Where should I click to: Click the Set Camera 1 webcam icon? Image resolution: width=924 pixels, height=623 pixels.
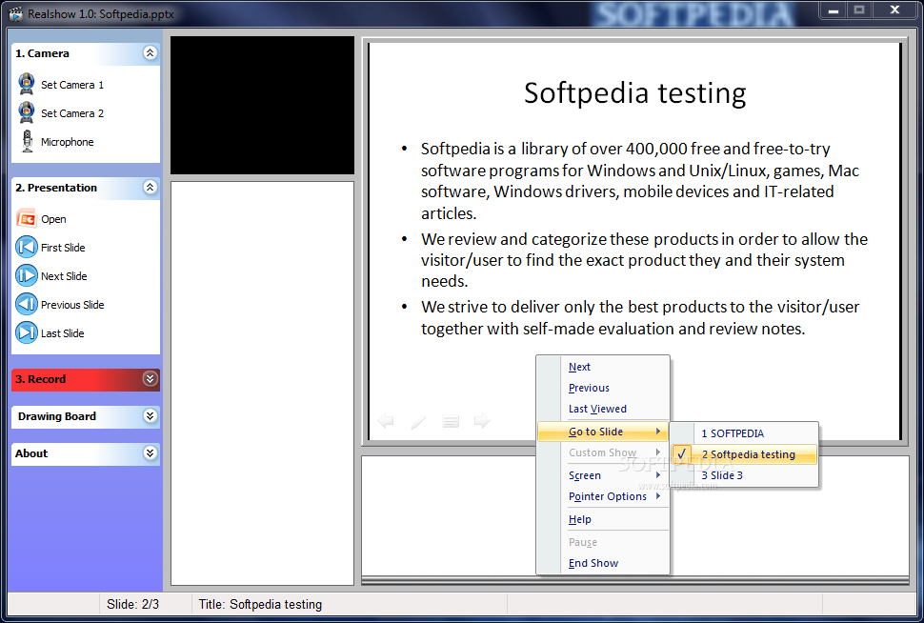[x=27, y=84]
